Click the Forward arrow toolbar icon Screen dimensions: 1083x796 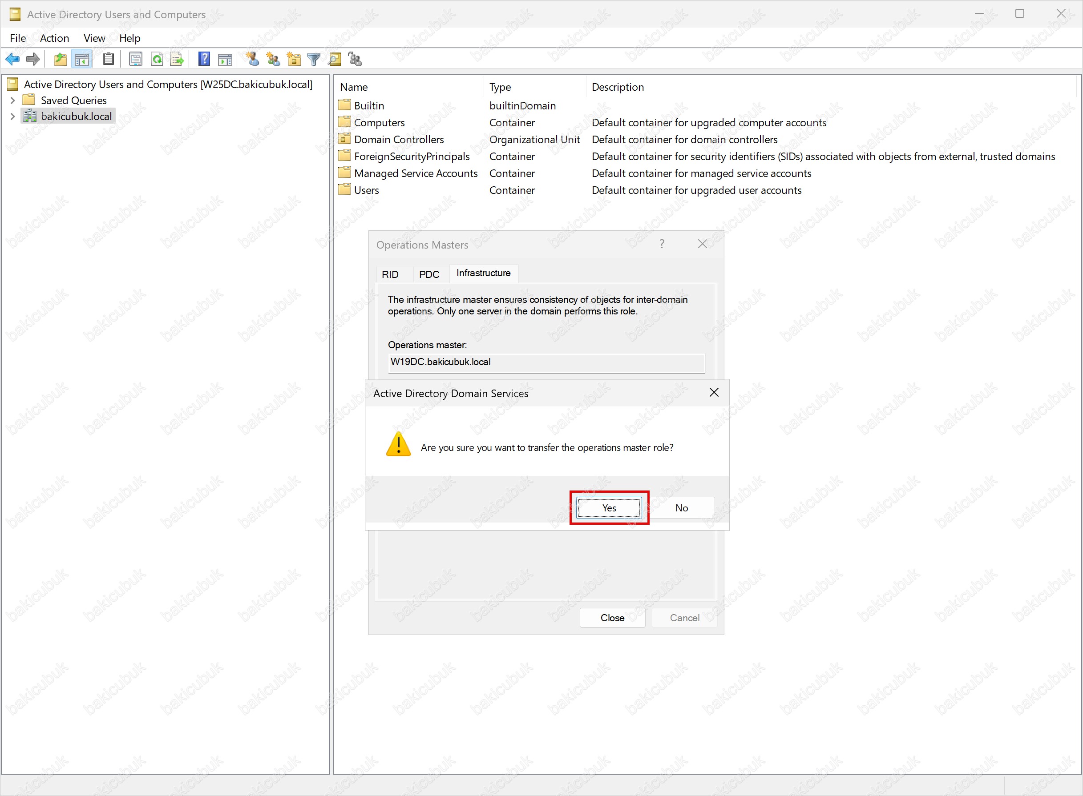[33, 59]
